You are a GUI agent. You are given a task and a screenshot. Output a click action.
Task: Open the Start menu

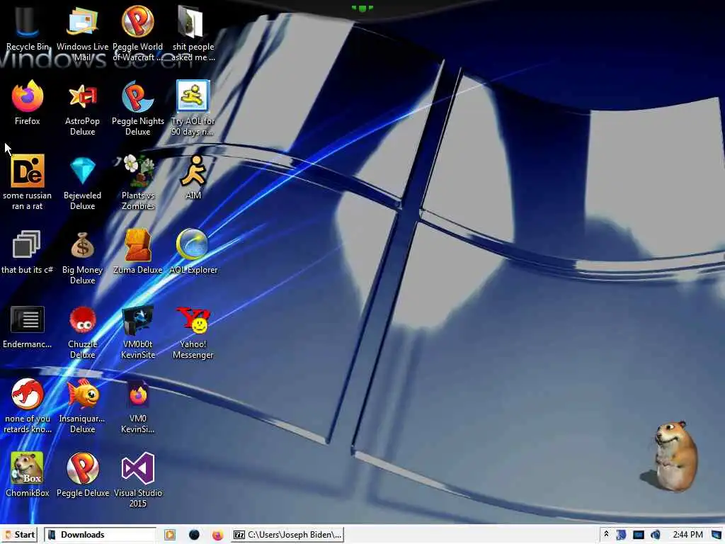[19, 535]
